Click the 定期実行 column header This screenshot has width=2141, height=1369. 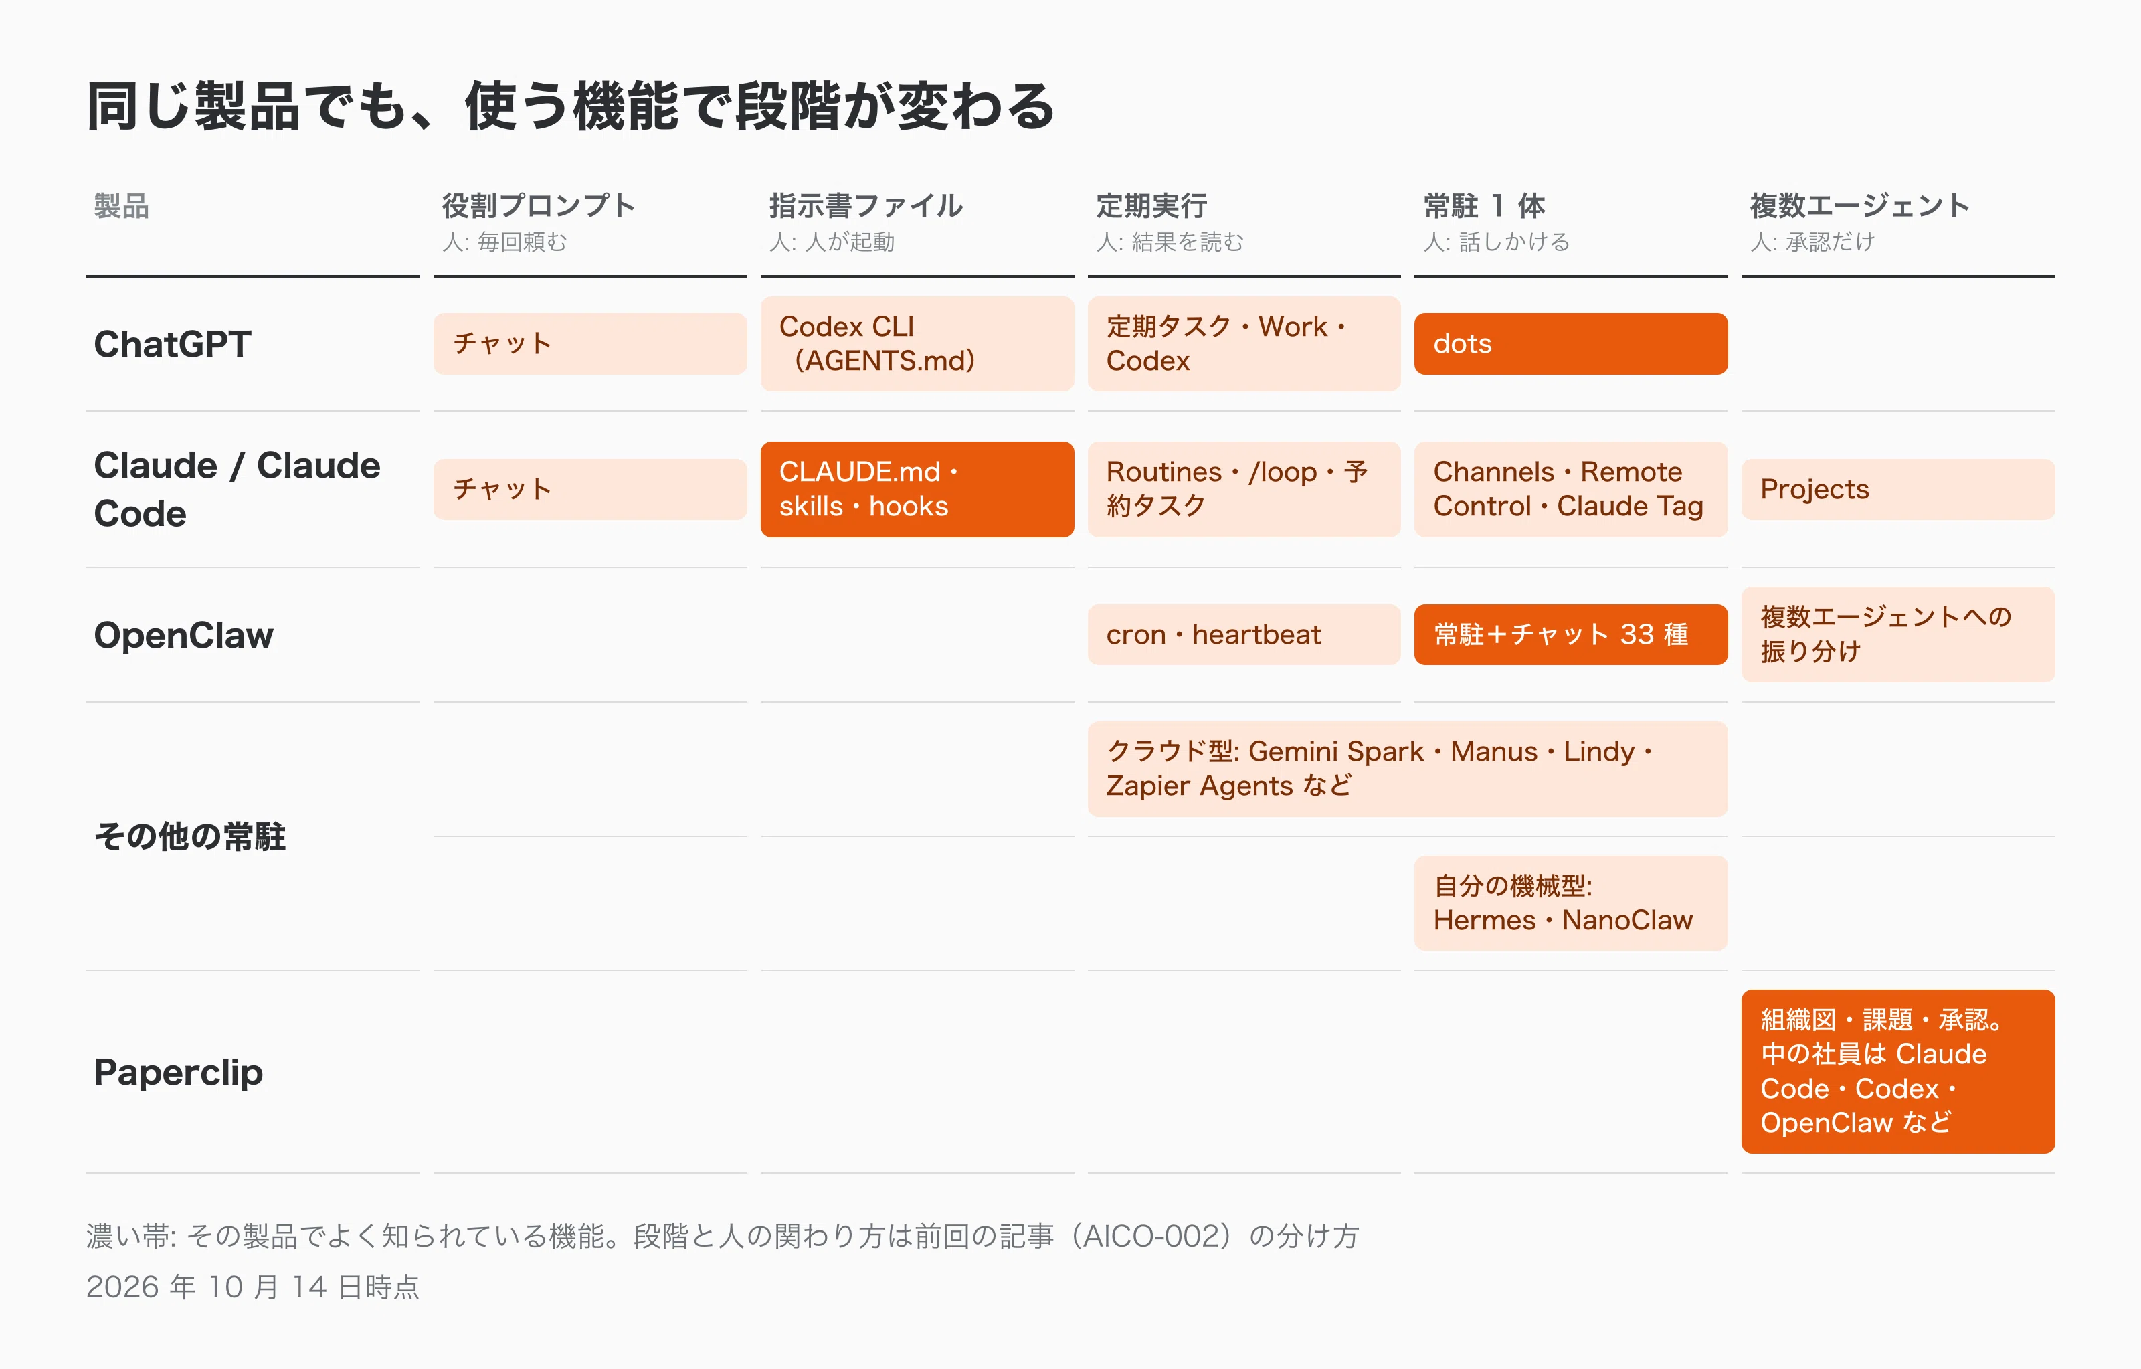coord(1151,206)
